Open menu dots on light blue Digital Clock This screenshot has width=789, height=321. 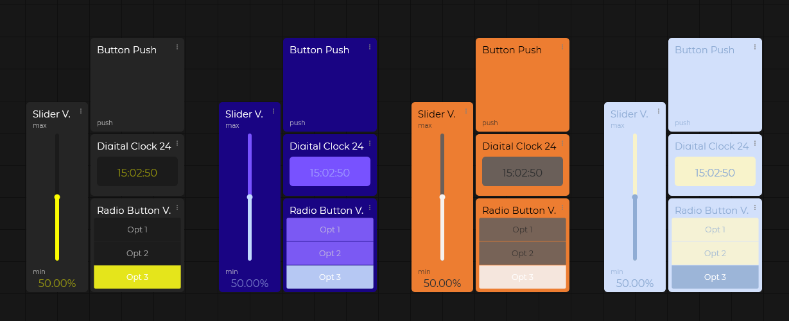coord(755,143)
